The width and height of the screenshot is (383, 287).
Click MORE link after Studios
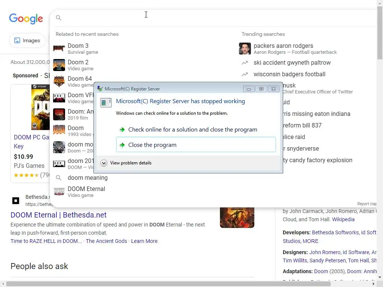click(x=310, y=241)
